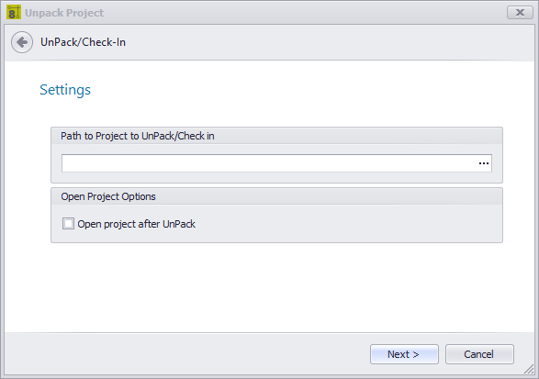Viewport: 539px width, 379px height.
Task: Close the Unpack Project dialog
Action: pyautogui.click(x=520, y=13)
